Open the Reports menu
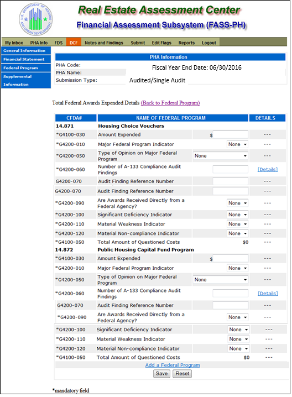292x397 pixels. pyautogui.click(x=186, y=43)
